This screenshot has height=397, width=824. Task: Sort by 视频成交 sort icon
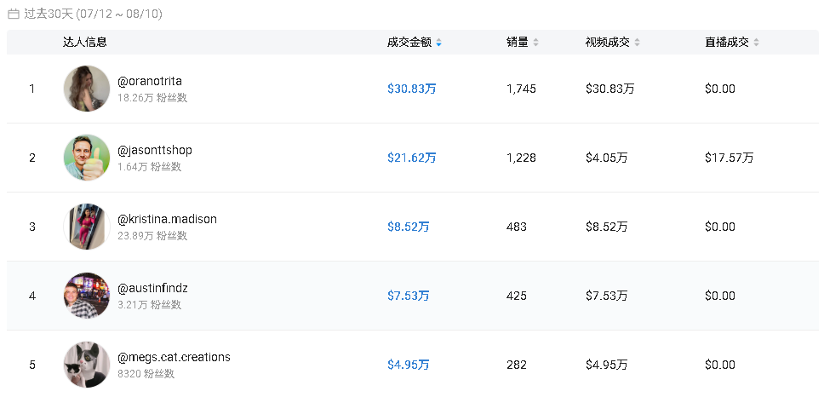click(638, 43)
